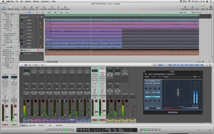Open the Arrange Track local menu
The height and width of the screenshot is (134, 214).
(44, 13)
